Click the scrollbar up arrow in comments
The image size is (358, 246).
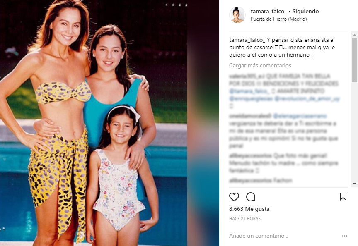(354, 35)
